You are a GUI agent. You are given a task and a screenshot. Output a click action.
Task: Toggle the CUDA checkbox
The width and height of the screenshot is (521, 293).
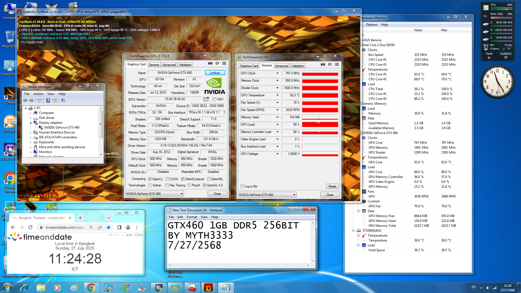pos(167,179)
